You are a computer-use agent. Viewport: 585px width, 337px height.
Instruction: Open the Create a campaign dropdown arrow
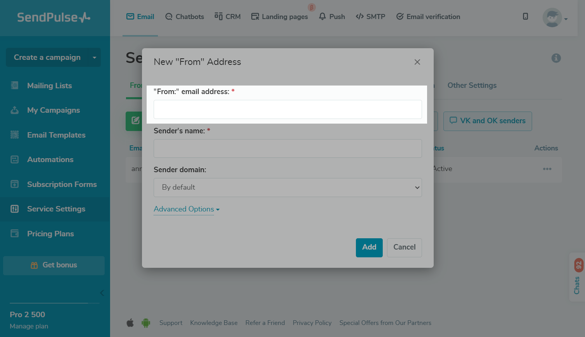click(94, 58)
